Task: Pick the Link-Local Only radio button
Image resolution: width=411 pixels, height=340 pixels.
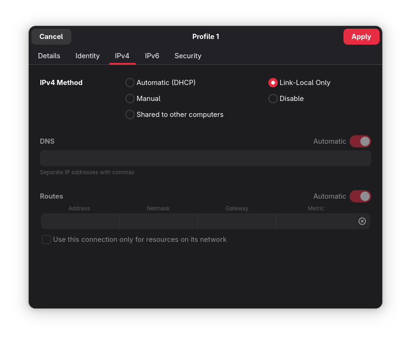Action: pos(273,83)
